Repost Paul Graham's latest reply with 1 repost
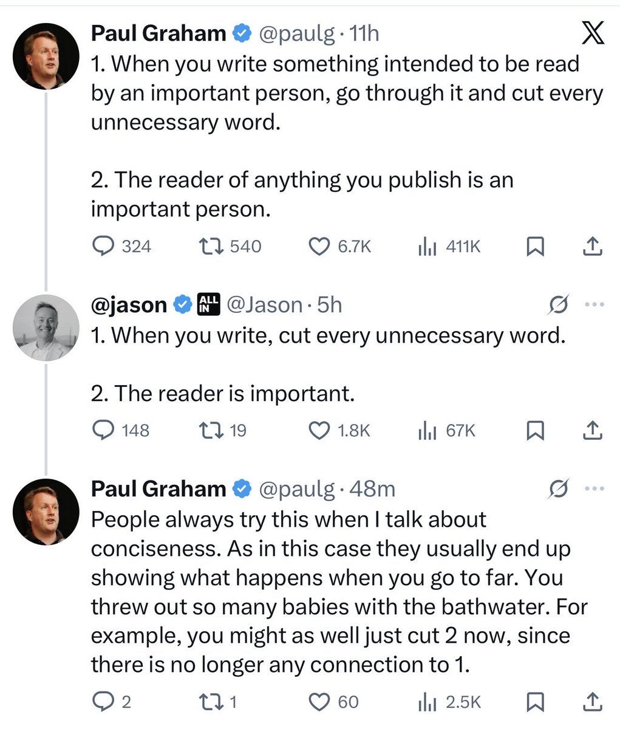The width and height of the screenshot is (620, 729). click(211, 702)
